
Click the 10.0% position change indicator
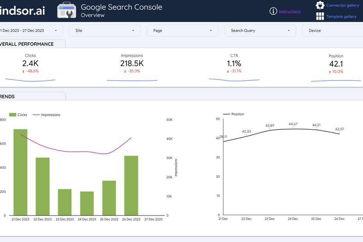coord(336,71)
